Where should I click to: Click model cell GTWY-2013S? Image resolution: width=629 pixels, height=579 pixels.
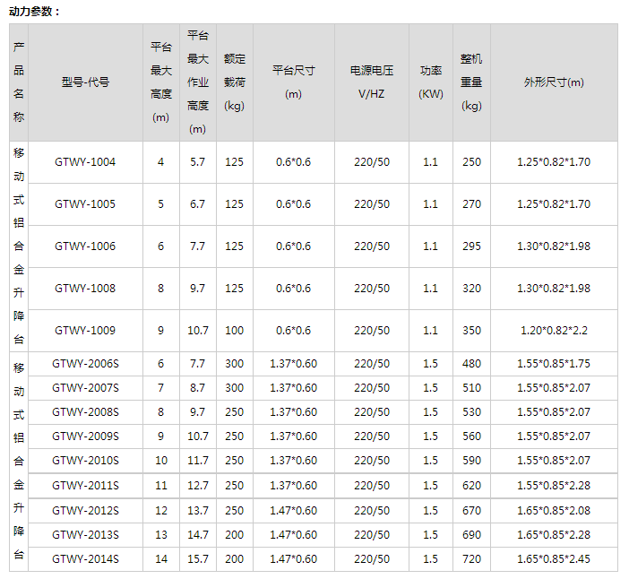85,535
